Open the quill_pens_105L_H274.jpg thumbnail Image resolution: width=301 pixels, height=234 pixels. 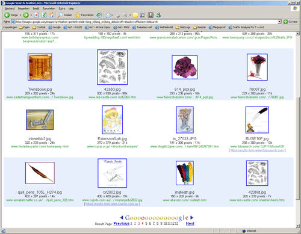tap(40, 173)
